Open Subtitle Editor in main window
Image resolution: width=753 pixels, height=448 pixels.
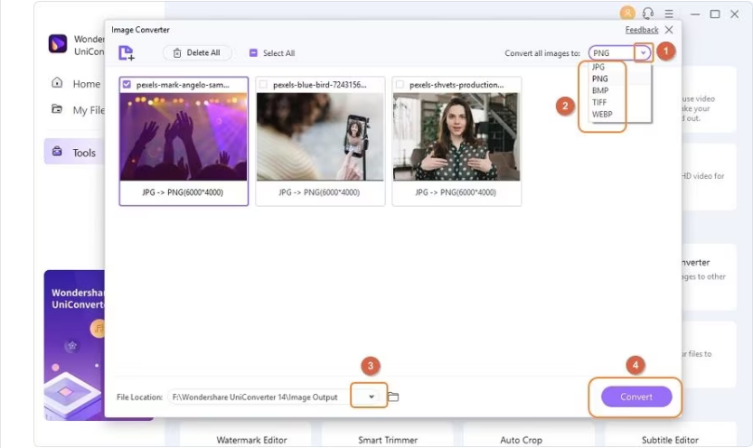(670, 440)
